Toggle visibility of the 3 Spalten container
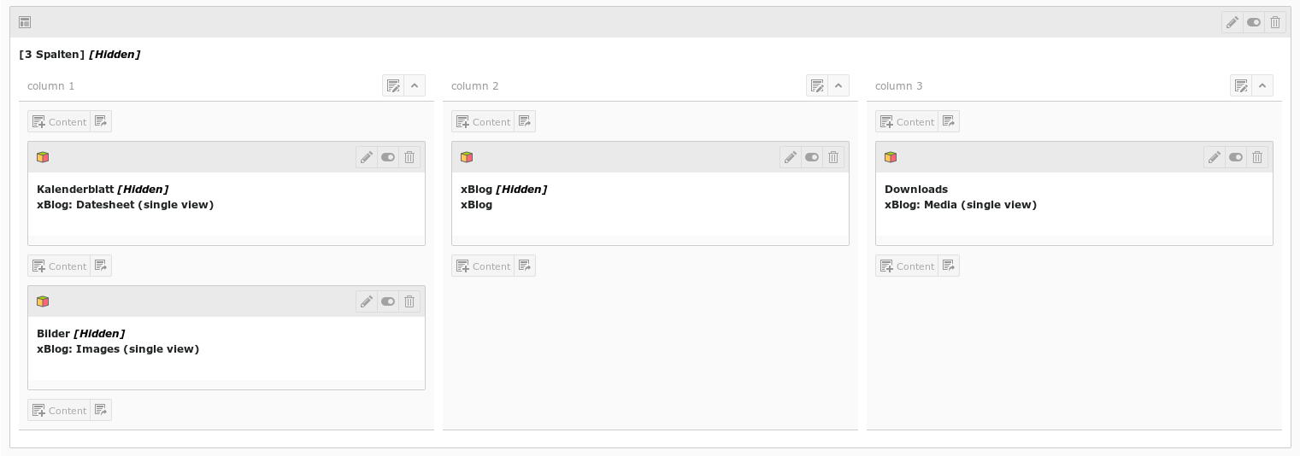The height and width of the screenshot is (456, 1300). pyautogui.click(x=1254, y=22)
